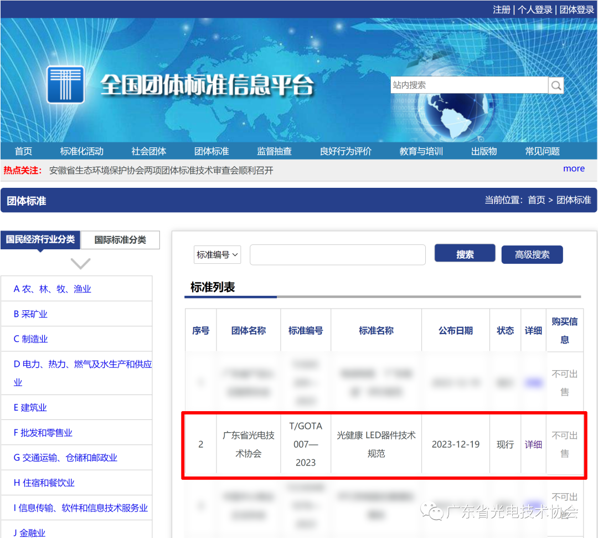The height and width of the screenshot is (538, 598).
Task: Select category F 批发和零售业
Action: (43, 433)
